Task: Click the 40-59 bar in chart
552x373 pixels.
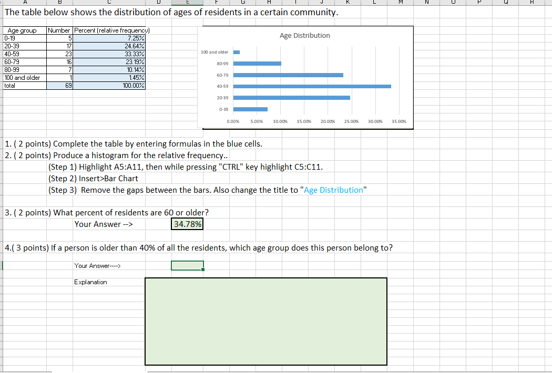Action: (x=312, y=86)
